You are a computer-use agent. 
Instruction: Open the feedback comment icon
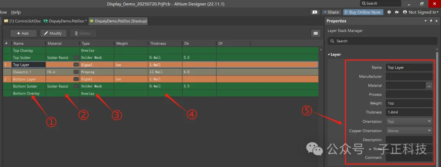point(315,12)
